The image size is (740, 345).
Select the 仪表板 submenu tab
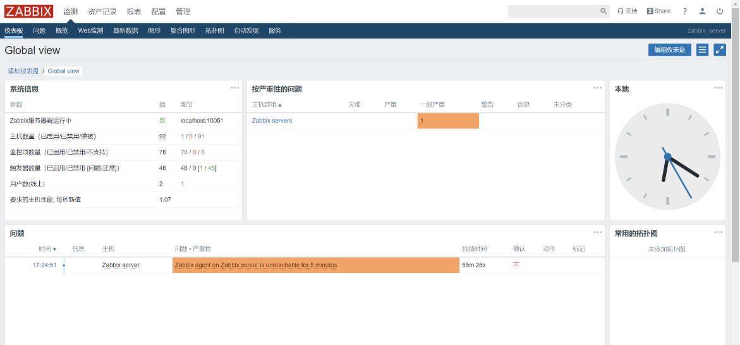(x=14, y=31)
